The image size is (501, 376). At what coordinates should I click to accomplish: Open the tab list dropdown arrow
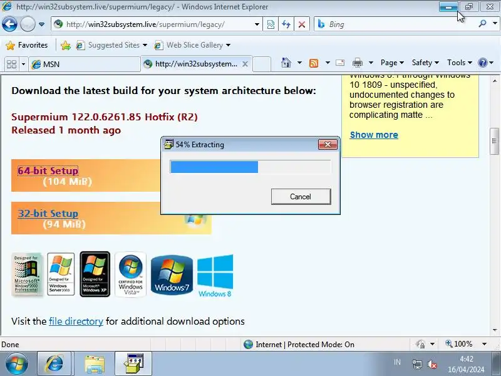click(23, 64)
